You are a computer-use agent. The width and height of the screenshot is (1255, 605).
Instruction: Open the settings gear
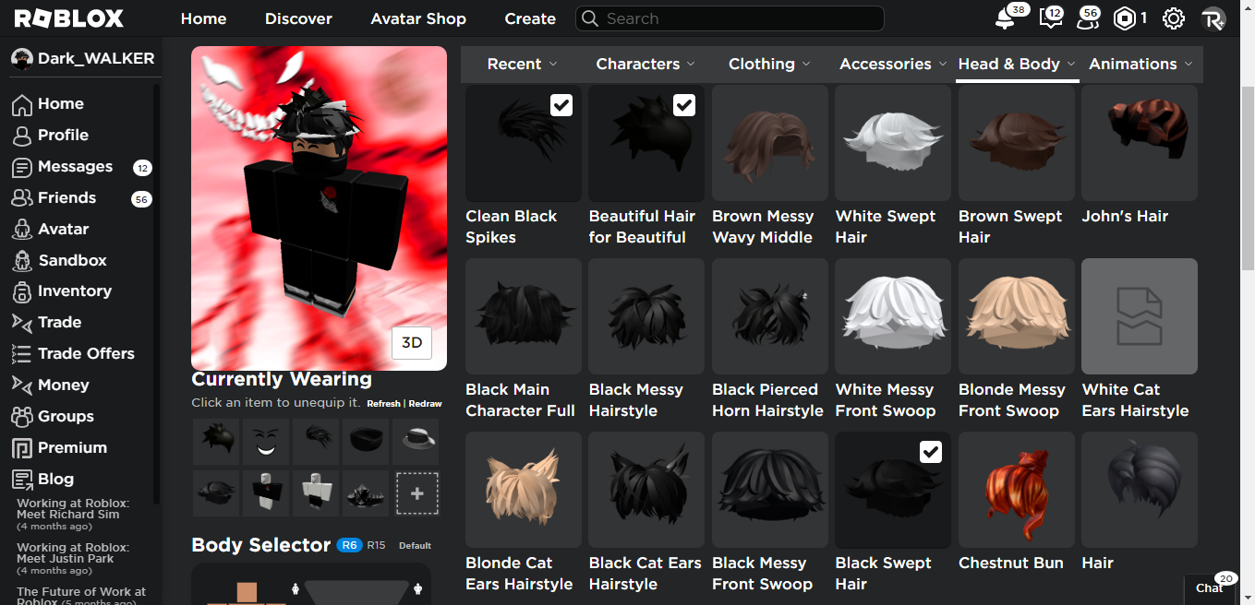pyautogui.click(x=1173, y=18)
